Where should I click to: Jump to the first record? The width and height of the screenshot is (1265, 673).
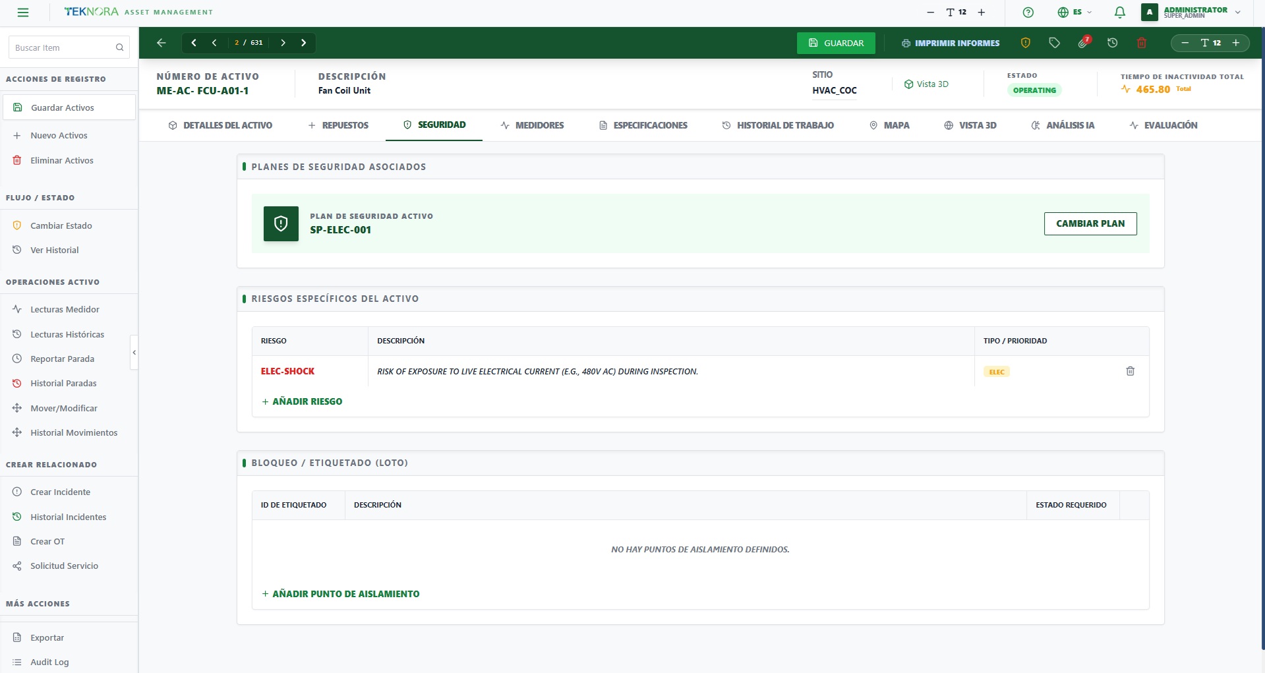point(194,43)
